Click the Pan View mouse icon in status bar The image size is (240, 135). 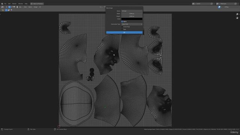point(28,129)
